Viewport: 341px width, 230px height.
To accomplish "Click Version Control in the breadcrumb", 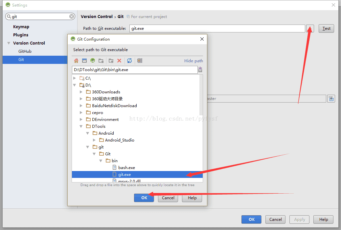I will tap(97, 17).
